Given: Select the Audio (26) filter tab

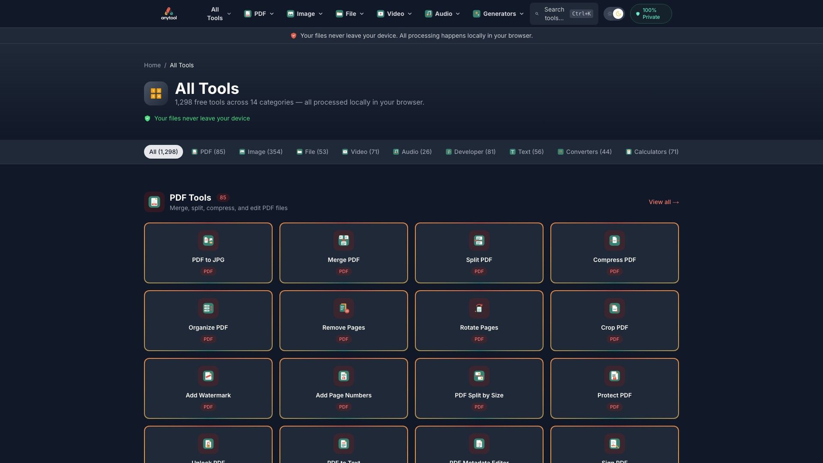Looking at the screenshot, I should [x=412, y=152].
